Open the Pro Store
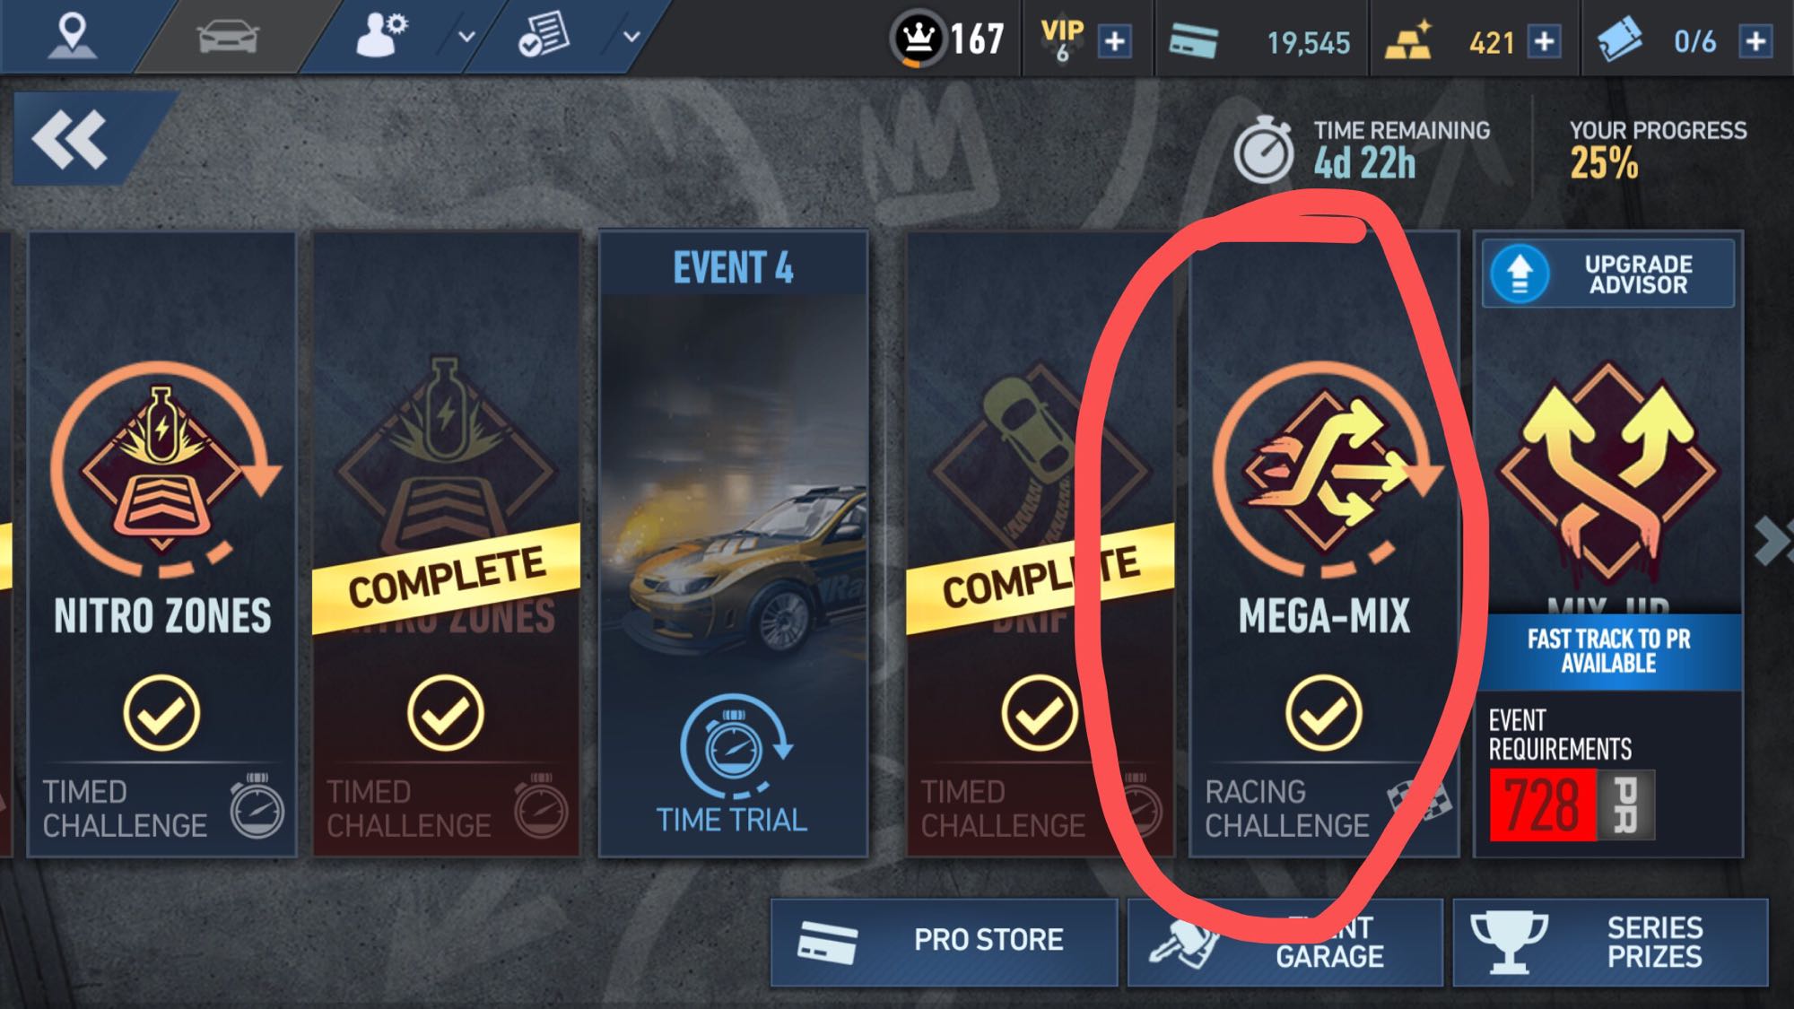This screenshot has width=1794, height=1009. (x=944, y=942)
